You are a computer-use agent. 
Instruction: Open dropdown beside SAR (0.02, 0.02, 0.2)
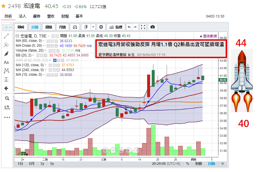pos(50,60)
